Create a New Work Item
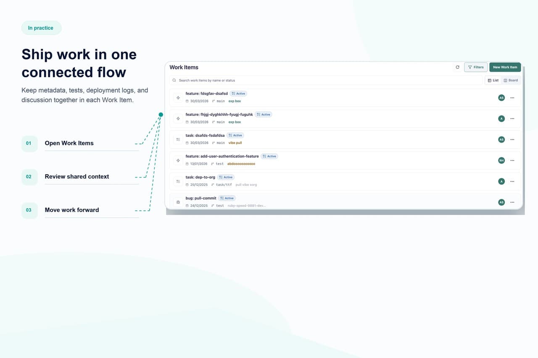The height and width of the screenshot is (358, 538). (x=505, y=67)
